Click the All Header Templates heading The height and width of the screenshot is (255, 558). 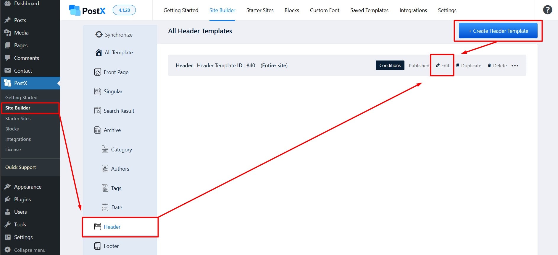pos(200,31)
